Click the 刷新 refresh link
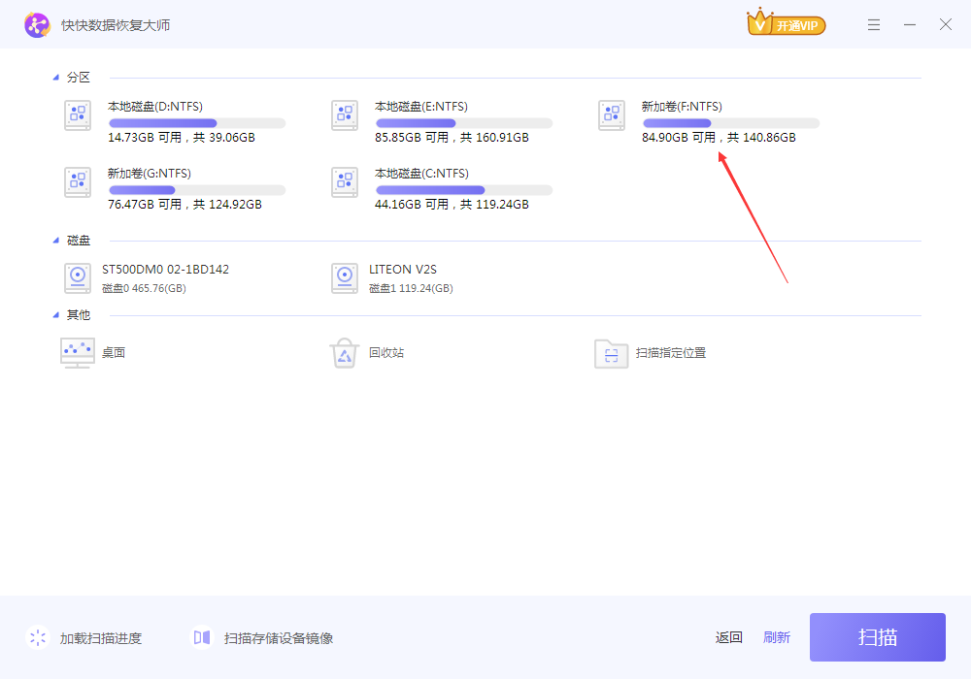Image resolution: width=971 pixels, height=679 pixels. (x=777, y=637)
